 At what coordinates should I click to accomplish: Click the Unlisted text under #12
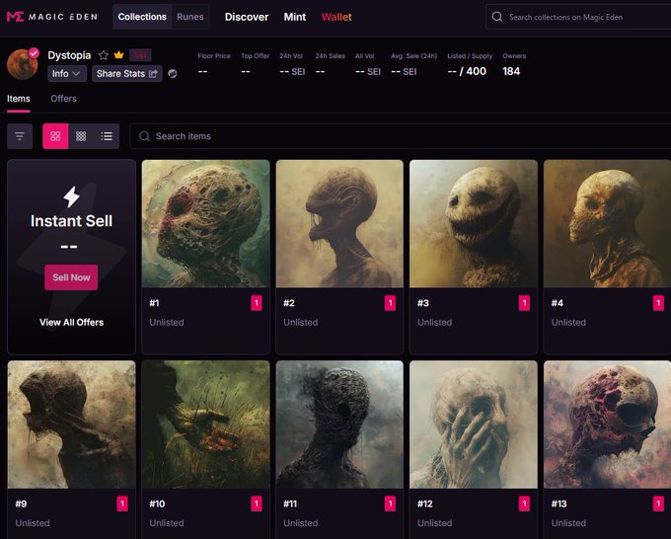coord(435,523)
